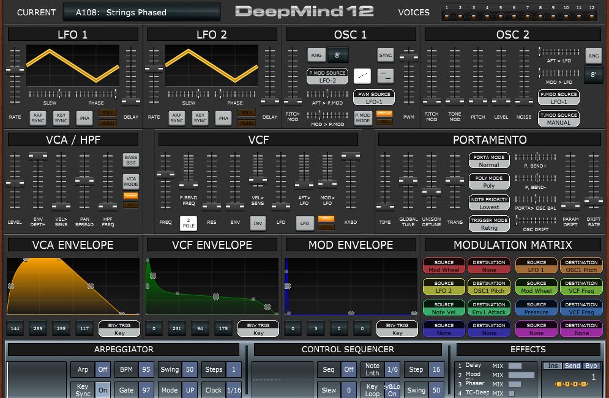Switch the Arpeggiator Arp Off toggle
The image size is (609, 398).
103,369
